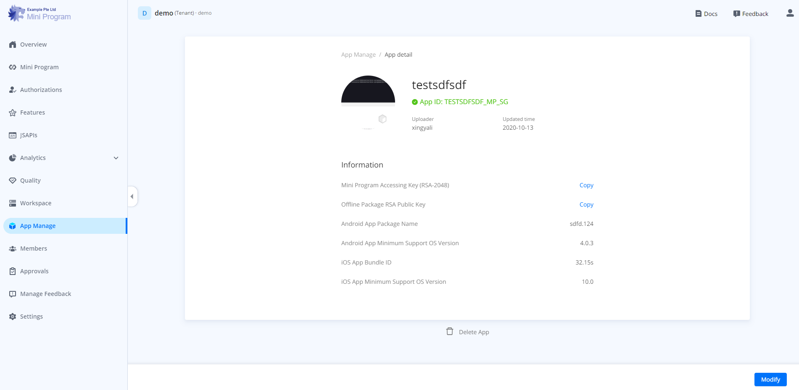
Task: Click the Offline Package RSA Public Key label
Action: click(383, 204)
